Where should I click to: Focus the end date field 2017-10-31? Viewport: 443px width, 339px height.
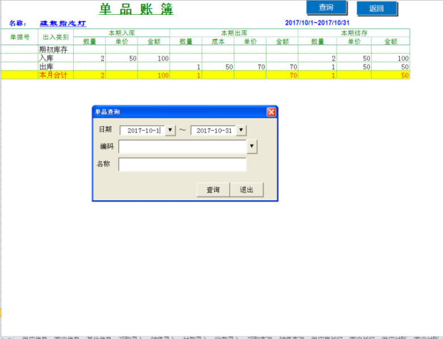tap(214, 130)
